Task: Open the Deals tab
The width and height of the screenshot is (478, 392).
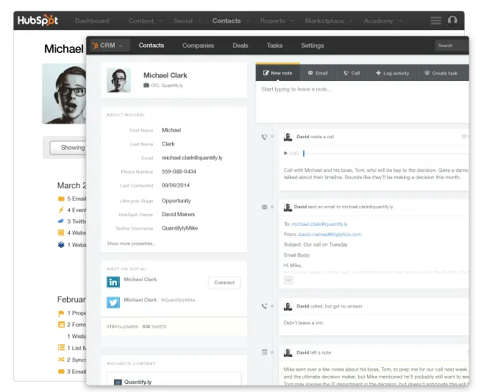Action: [x=240, y=46]
